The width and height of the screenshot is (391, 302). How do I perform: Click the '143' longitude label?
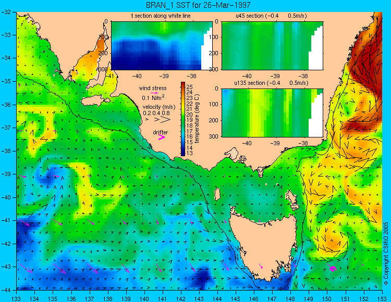click(x=199, y=298)
